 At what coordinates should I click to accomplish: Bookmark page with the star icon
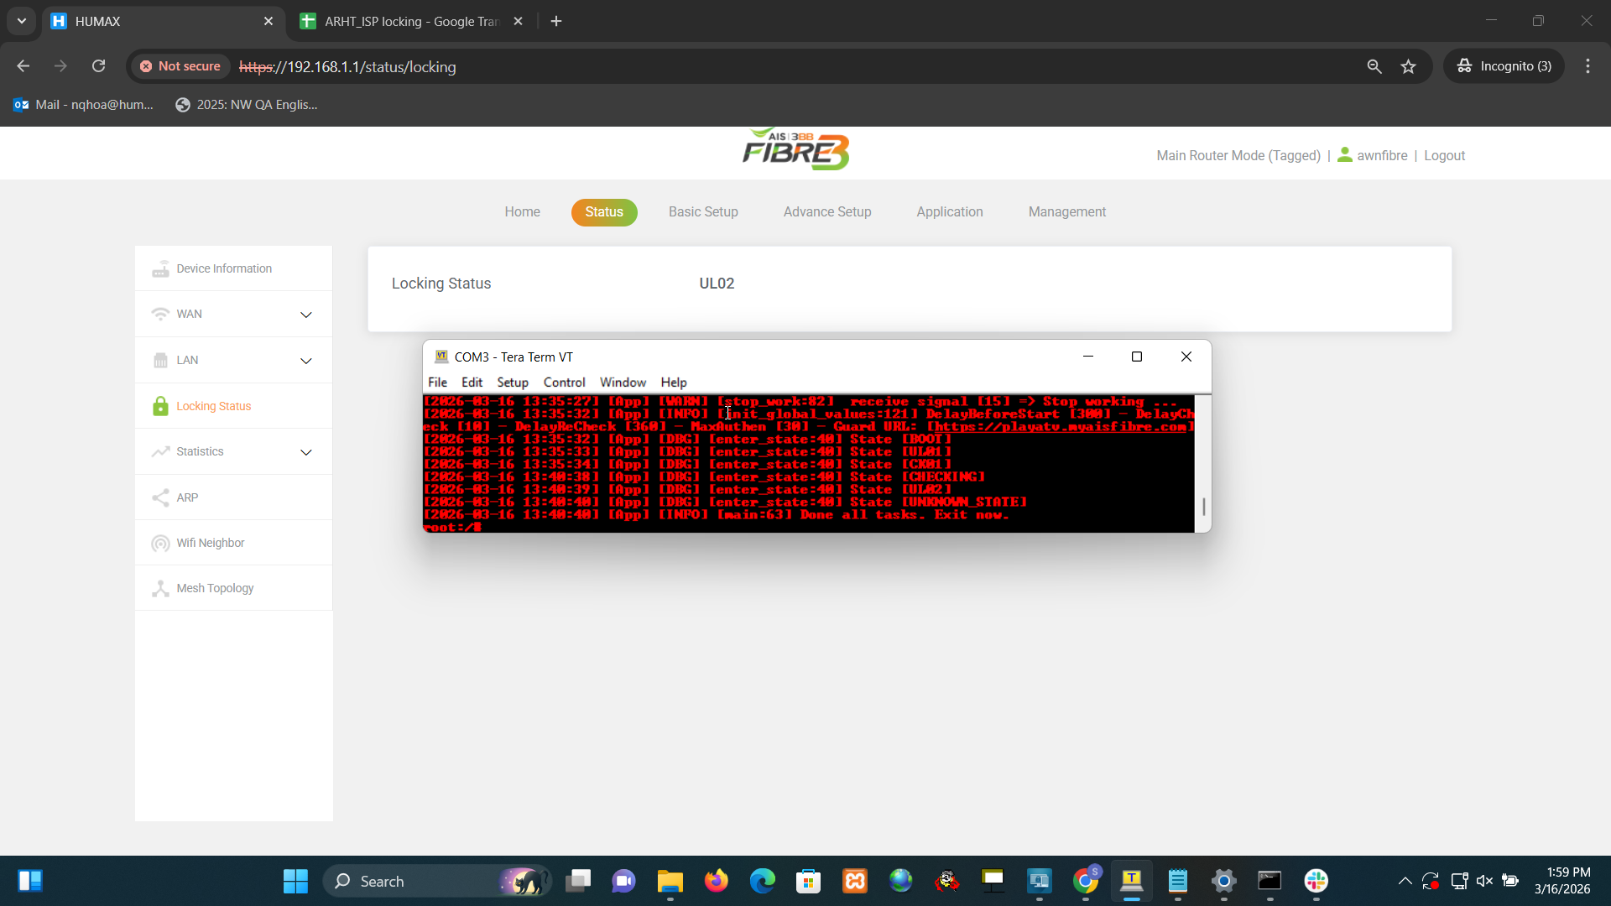[1408, 66]
